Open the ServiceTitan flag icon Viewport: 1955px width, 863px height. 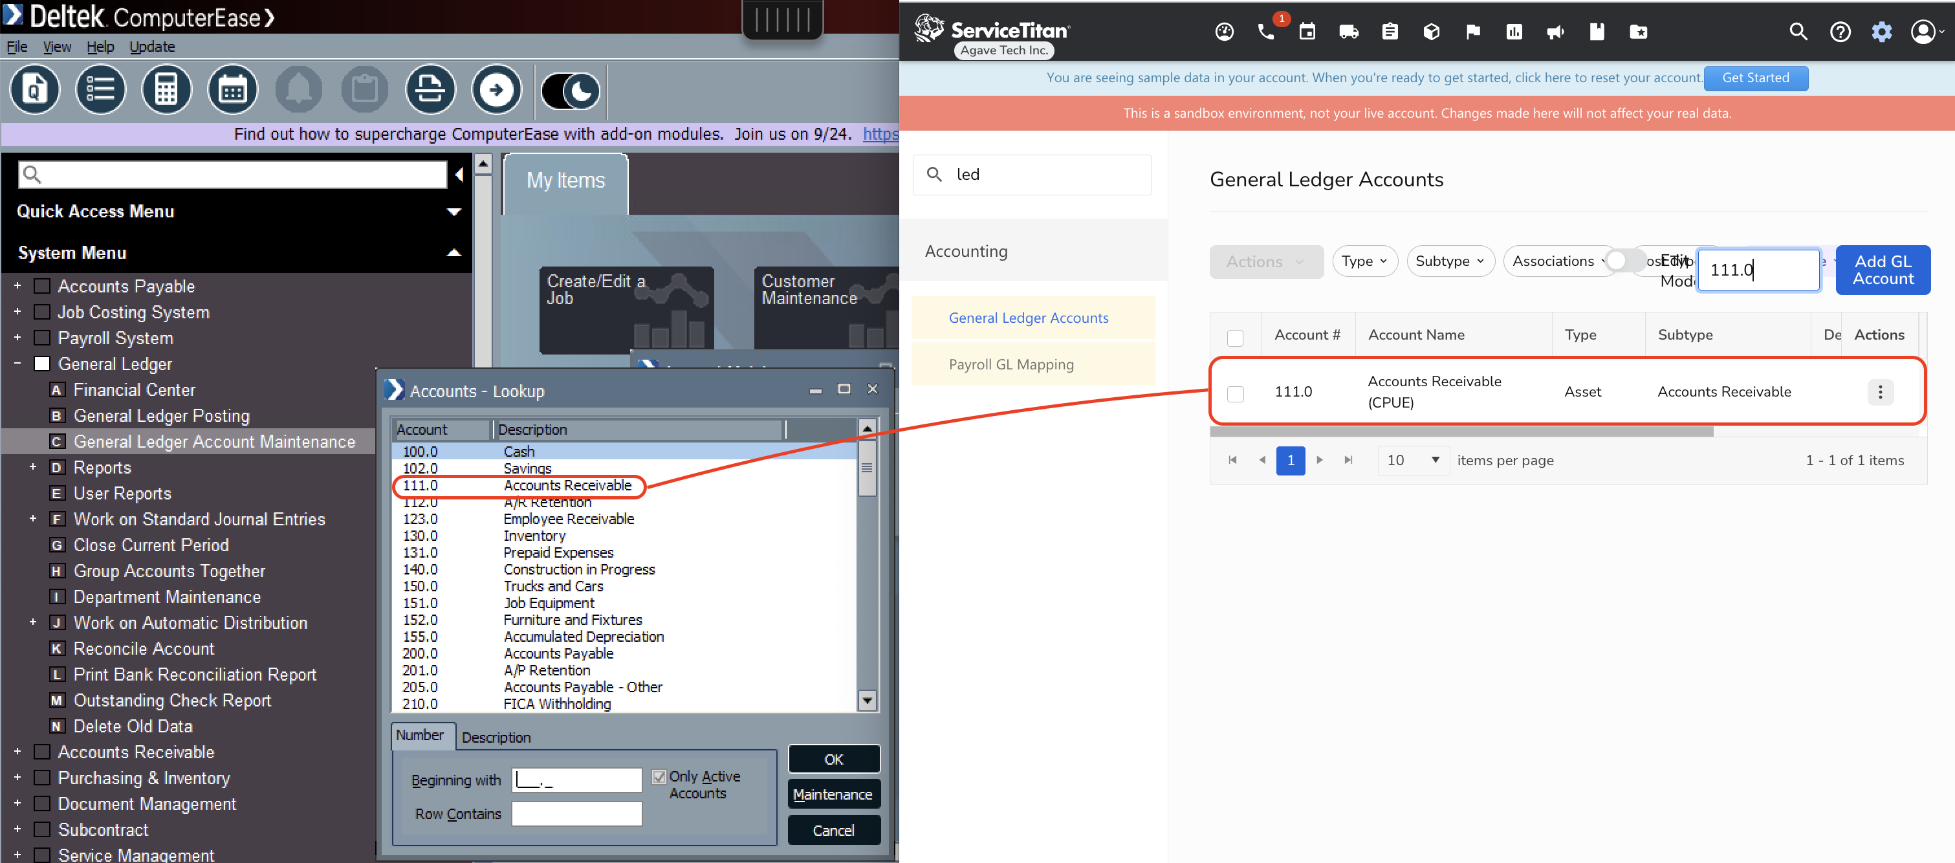[x=1473, y=32]
